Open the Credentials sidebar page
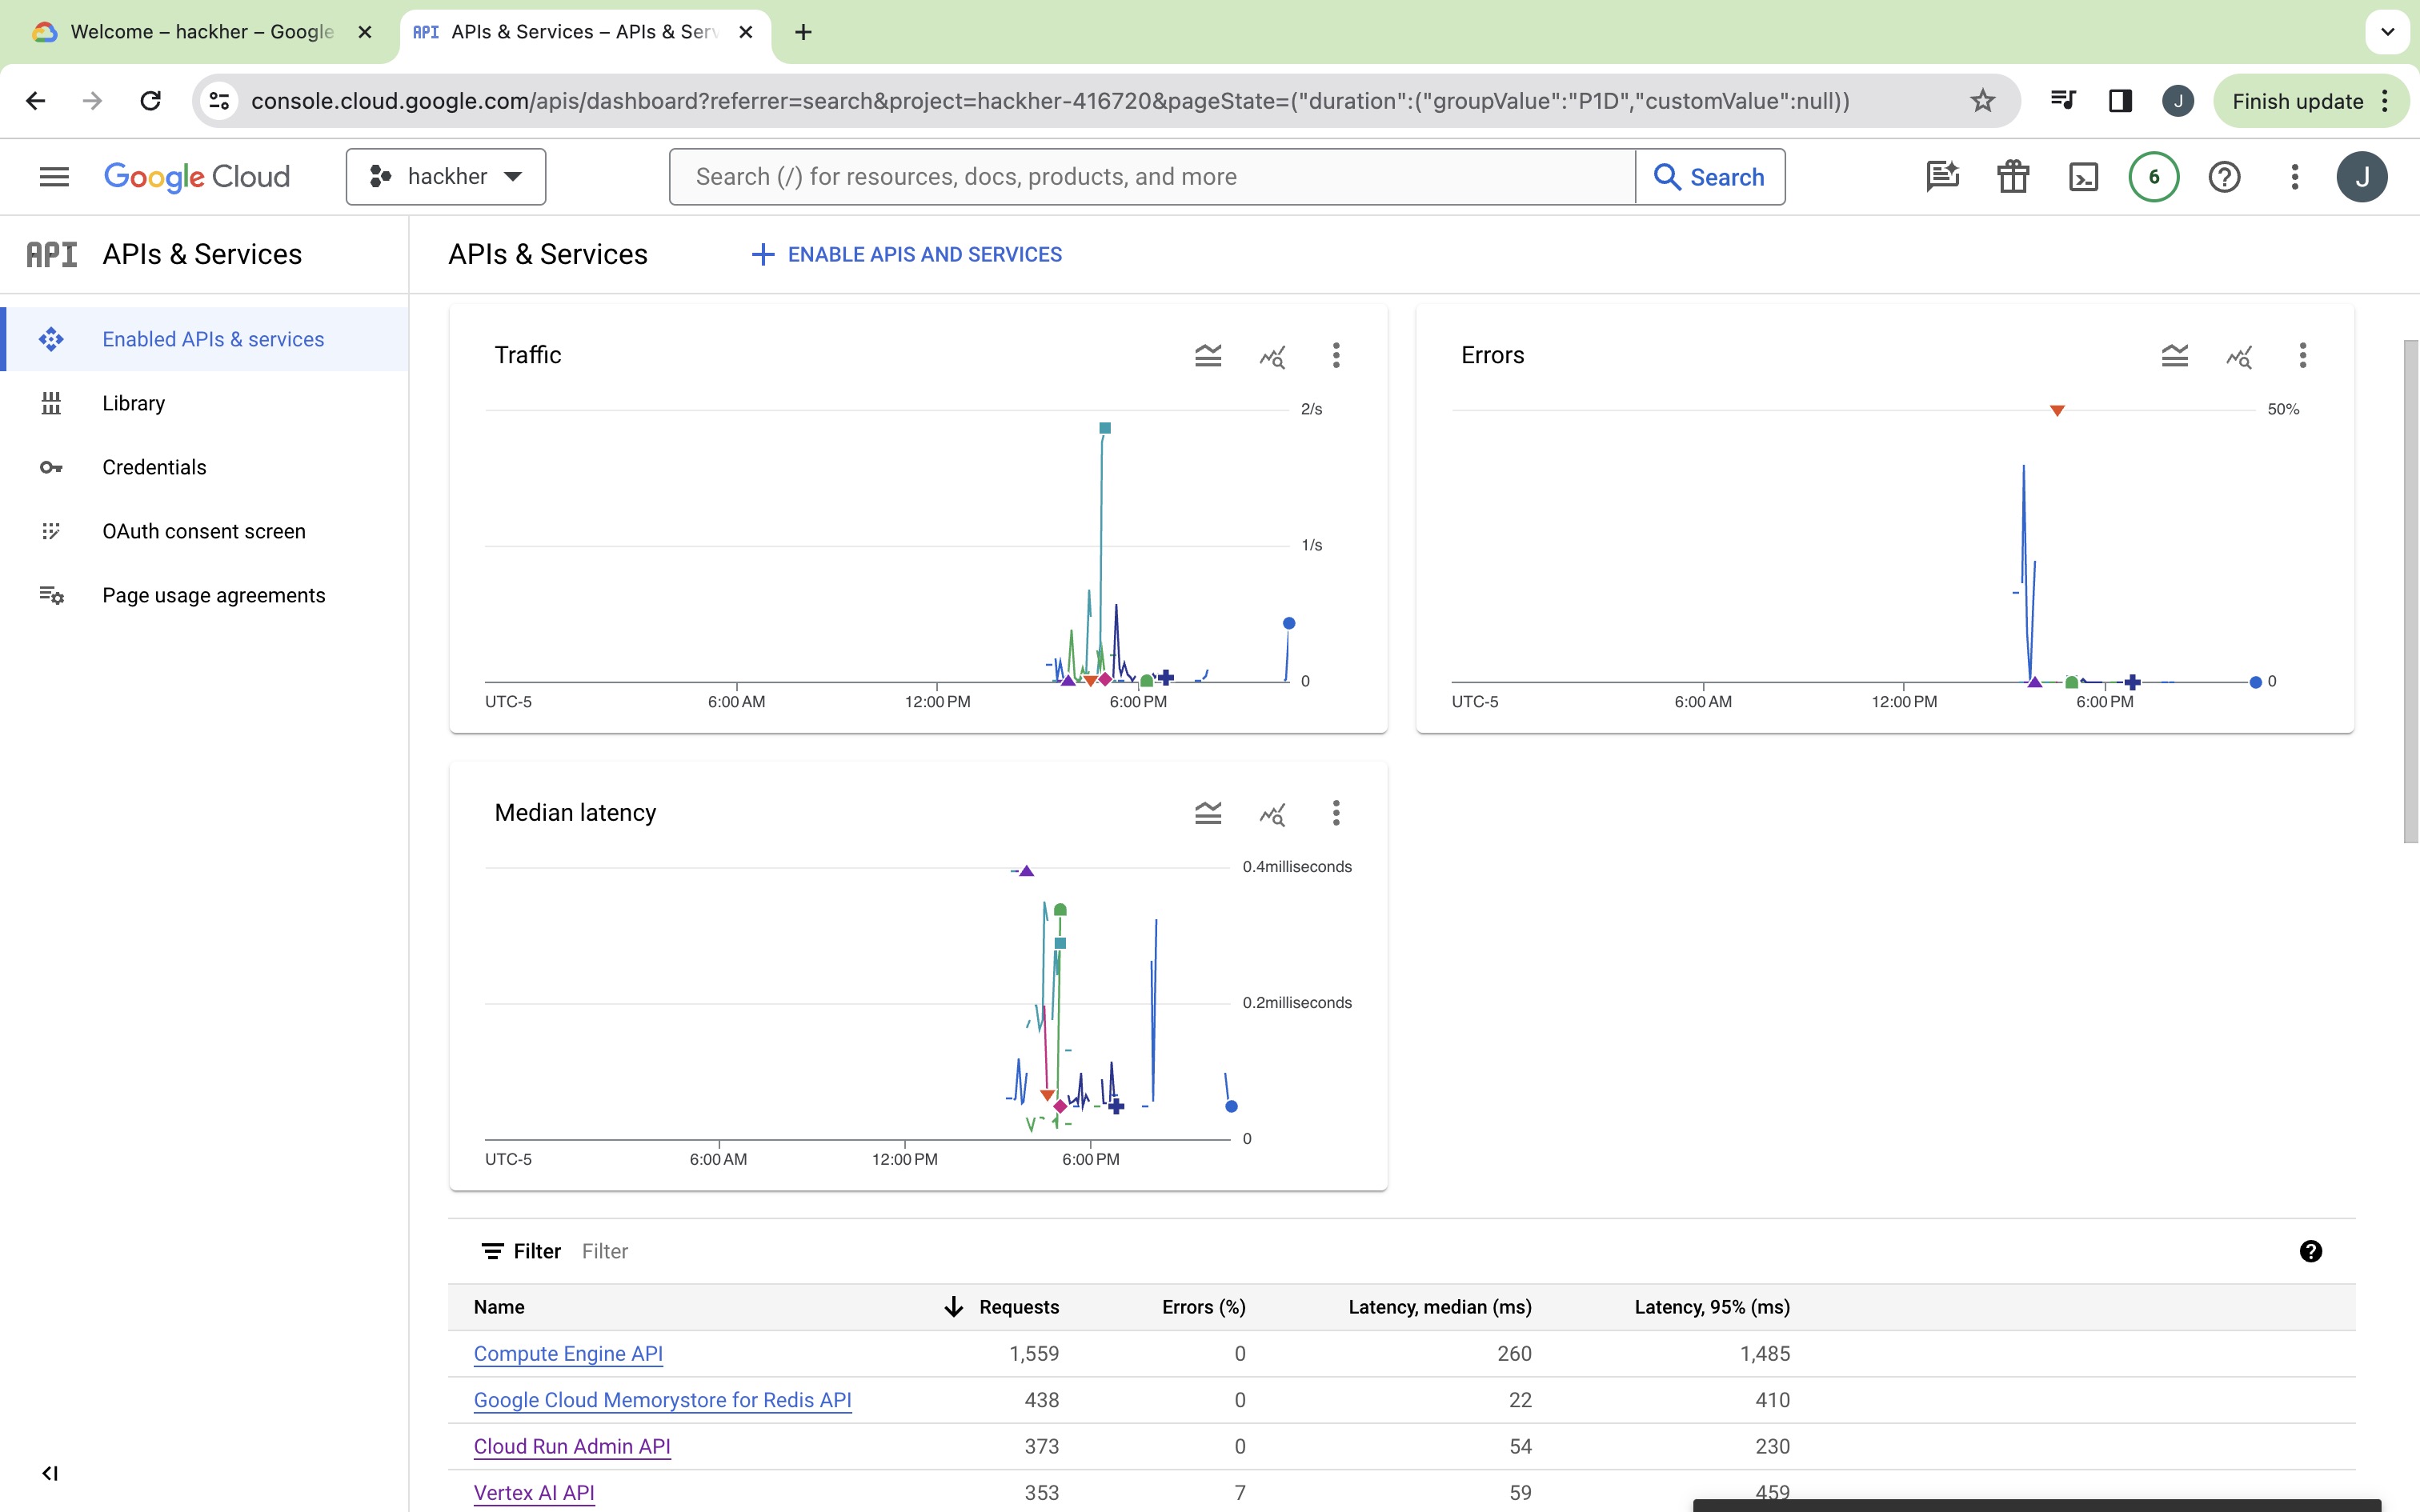Viewport: 2420px width, 1512px height. coord(154,467)
